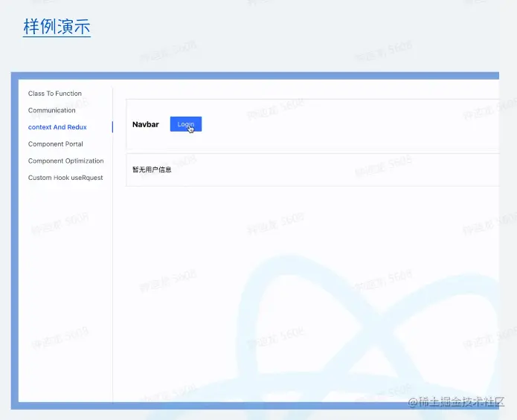The image size is (517, 420).
Task: Click the 暂无用户信息 message text
Action: click(152, 169)
